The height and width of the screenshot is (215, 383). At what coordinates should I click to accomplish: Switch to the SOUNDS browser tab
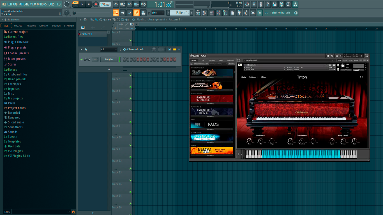coord(56,26)
